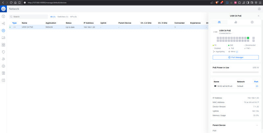Image resolution: width=263 pixels, height=133 pixels.
Task: Open the Admins sidebar icon
Action: [x=3, y=59]
